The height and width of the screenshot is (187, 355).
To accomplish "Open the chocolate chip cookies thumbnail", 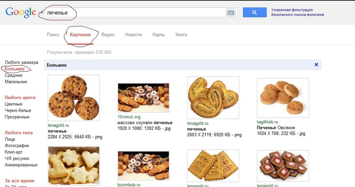I will click(73, 98).
